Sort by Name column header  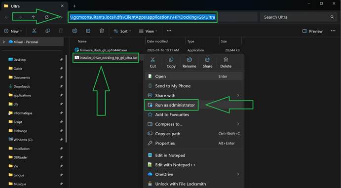point(82,41)
